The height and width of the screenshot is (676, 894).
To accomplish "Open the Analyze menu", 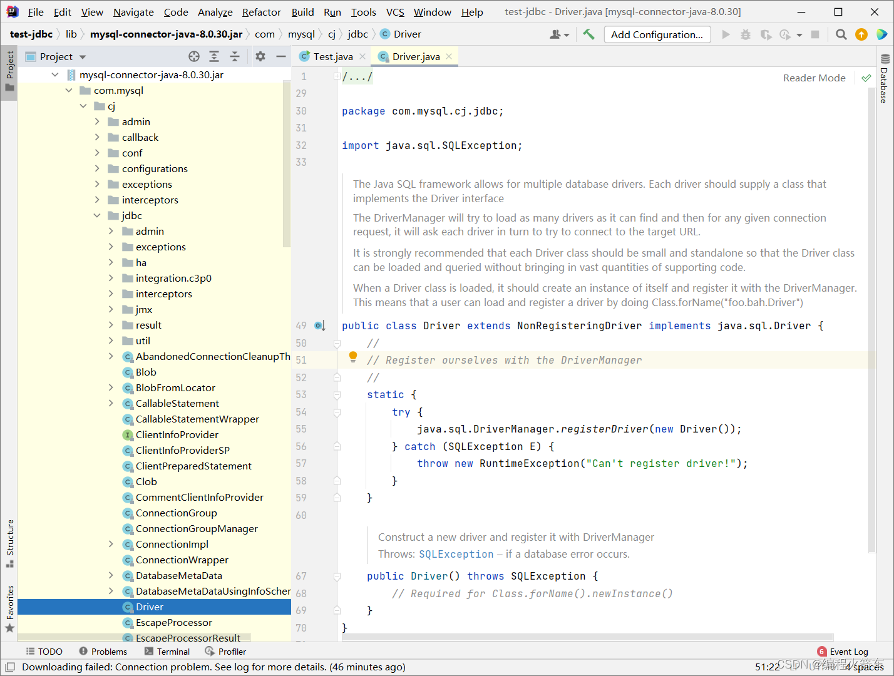I will (x=215, y=12).
